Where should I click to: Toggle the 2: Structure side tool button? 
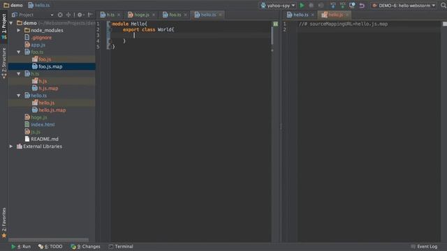4,63
